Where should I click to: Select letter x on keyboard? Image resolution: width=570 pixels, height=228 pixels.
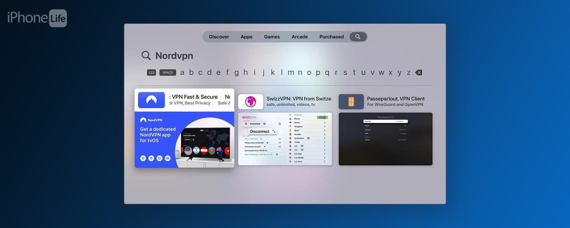(x=390, y=73)
